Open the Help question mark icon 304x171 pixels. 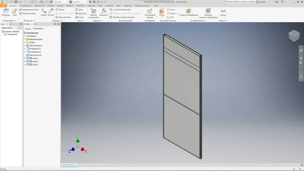(x=282, y=2)
